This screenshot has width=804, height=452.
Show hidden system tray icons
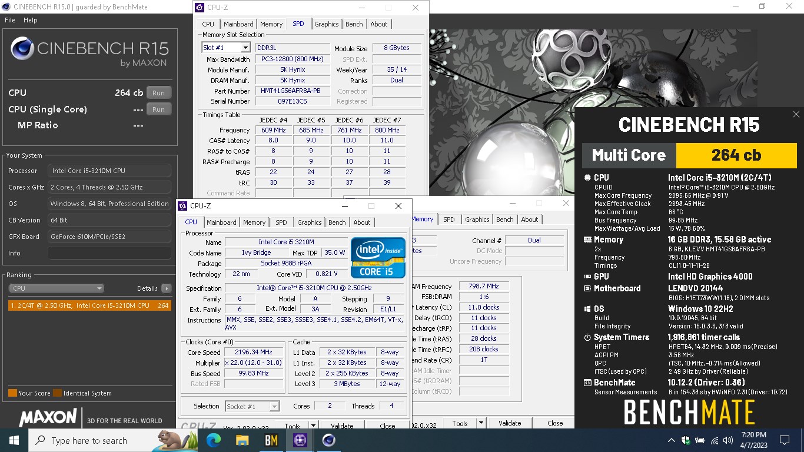tap(672, 440)
